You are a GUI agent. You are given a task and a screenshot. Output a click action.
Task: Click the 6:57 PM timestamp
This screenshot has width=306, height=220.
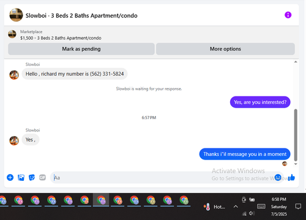click(149, 117)
